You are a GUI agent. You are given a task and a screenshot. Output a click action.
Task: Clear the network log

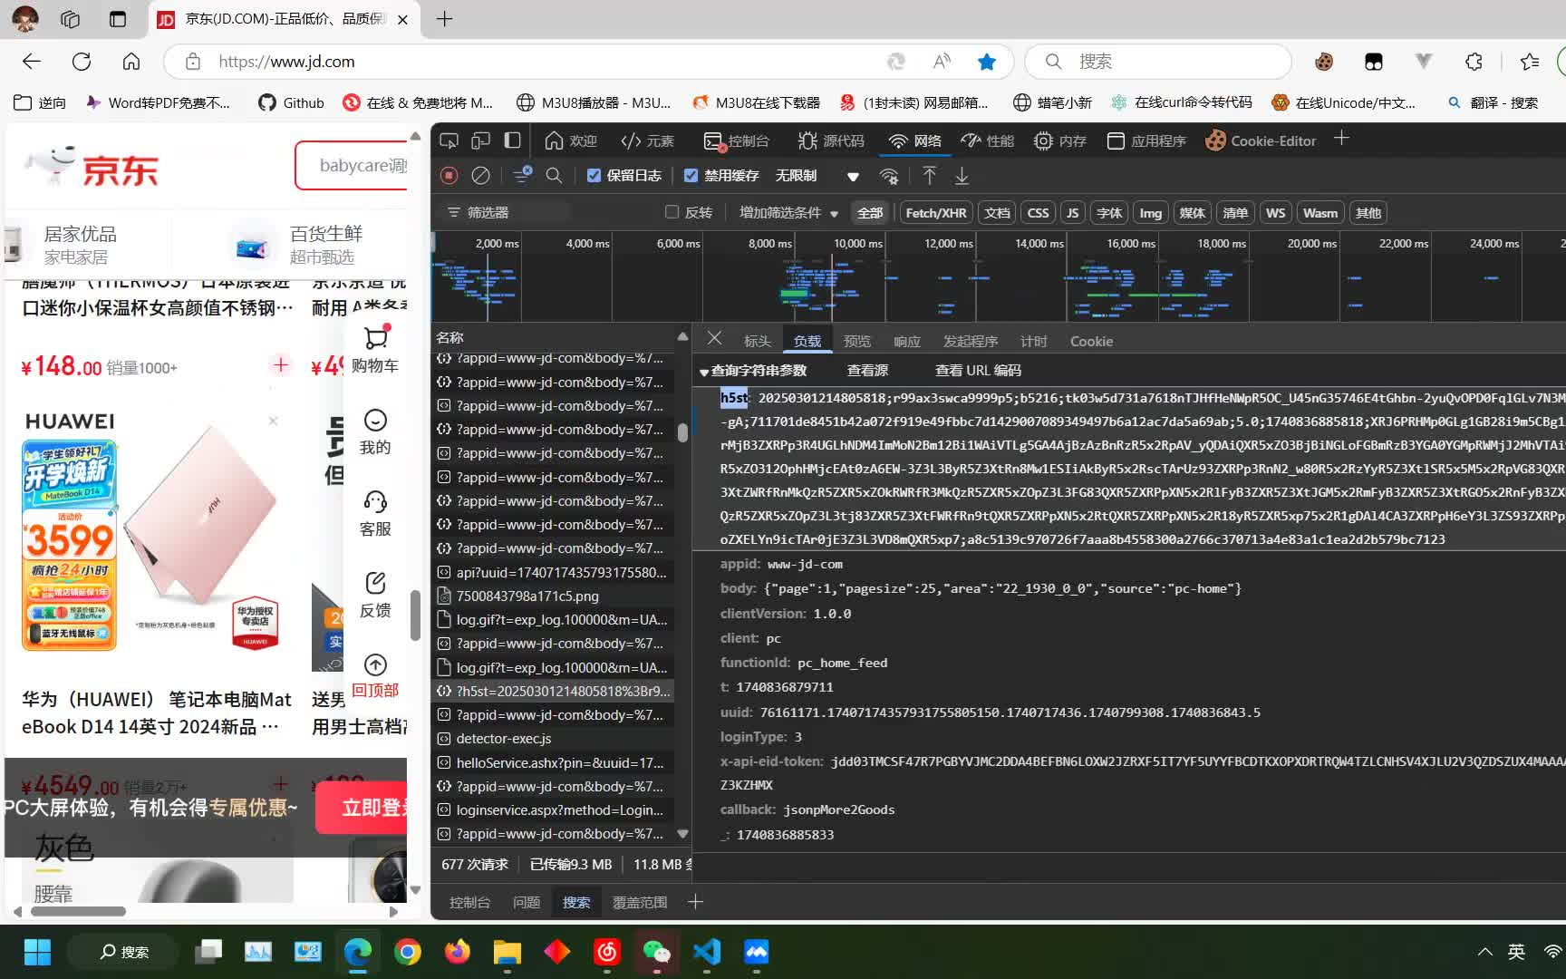pyautogui.click(x=481, y=175)
